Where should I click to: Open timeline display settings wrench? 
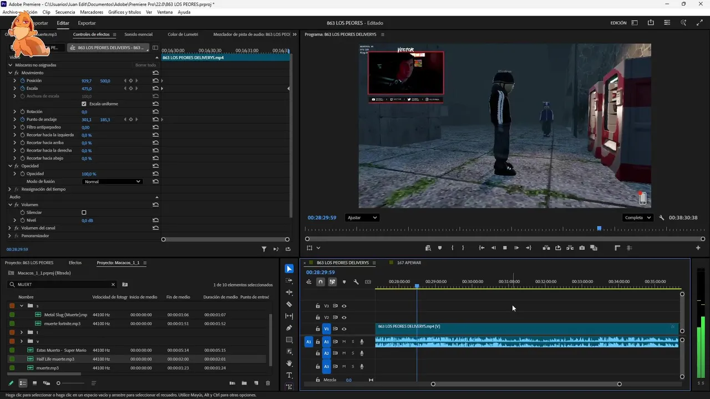356,282
